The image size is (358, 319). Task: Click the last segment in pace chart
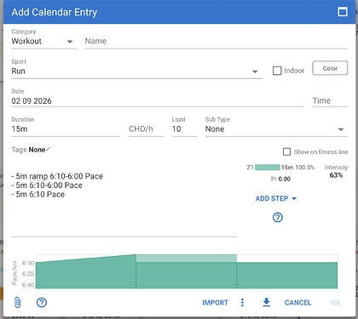pyautogui.click(x=287, y=276)
